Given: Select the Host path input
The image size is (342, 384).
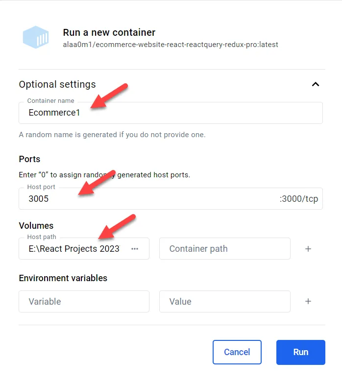Looking at the screenshot, I should point(73,249).
